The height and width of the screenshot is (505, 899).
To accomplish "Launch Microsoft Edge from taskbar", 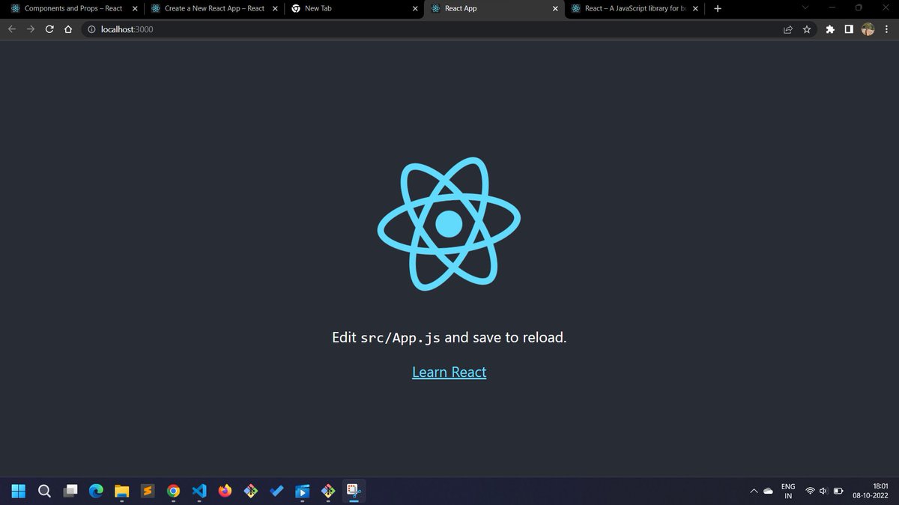I will point(96,492).
